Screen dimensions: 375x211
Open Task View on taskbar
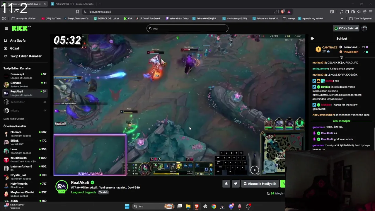pos(180,206)
